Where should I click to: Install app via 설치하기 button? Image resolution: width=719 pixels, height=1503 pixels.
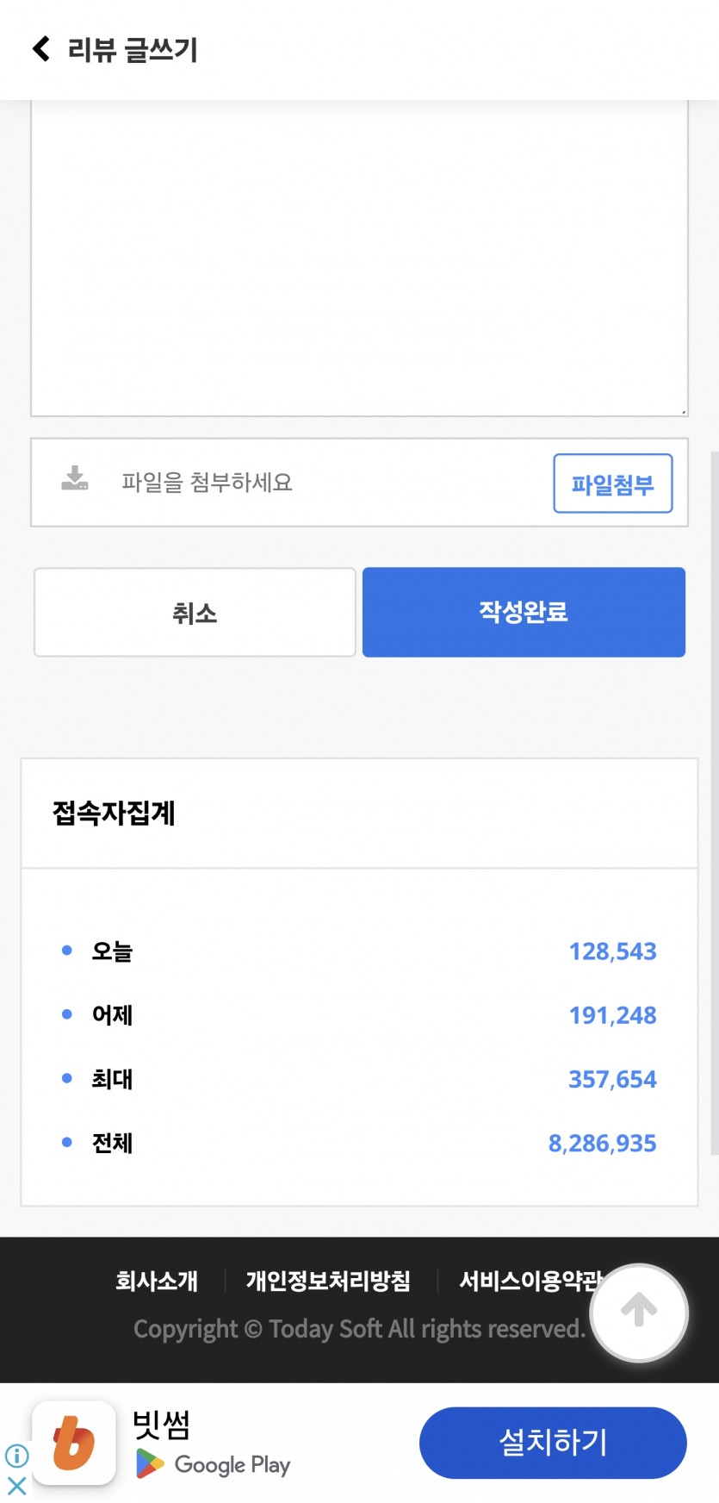[553, 1443]
